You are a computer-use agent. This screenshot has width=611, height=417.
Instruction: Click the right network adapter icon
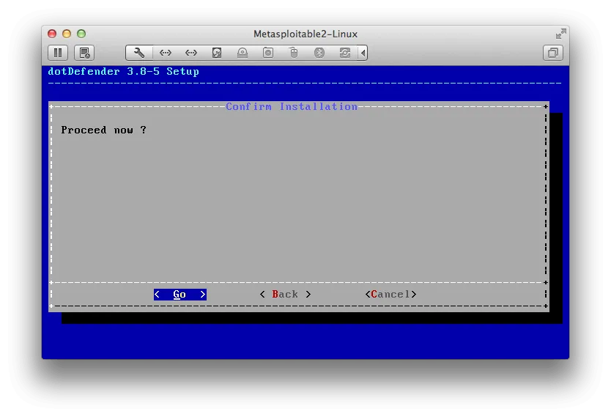pos(191,53)
